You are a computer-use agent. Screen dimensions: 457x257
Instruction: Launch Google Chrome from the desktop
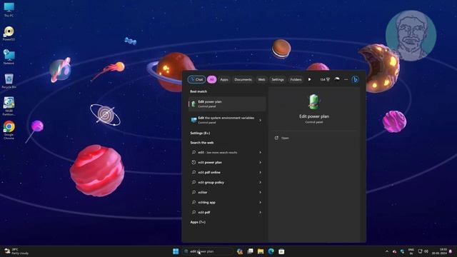9,130
